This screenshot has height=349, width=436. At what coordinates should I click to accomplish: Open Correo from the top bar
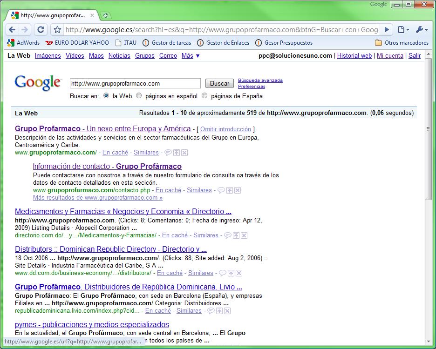click(168, 56)
